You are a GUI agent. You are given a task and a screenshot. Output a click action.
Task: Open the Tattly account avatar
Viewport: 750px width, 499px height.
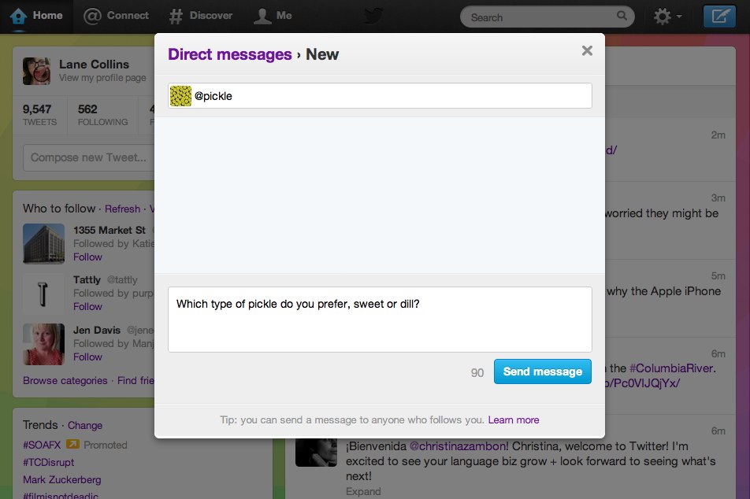click(x=43, y=294)
